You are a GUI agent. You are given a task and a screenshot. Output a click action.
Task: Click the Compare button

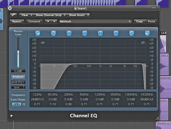34,21
